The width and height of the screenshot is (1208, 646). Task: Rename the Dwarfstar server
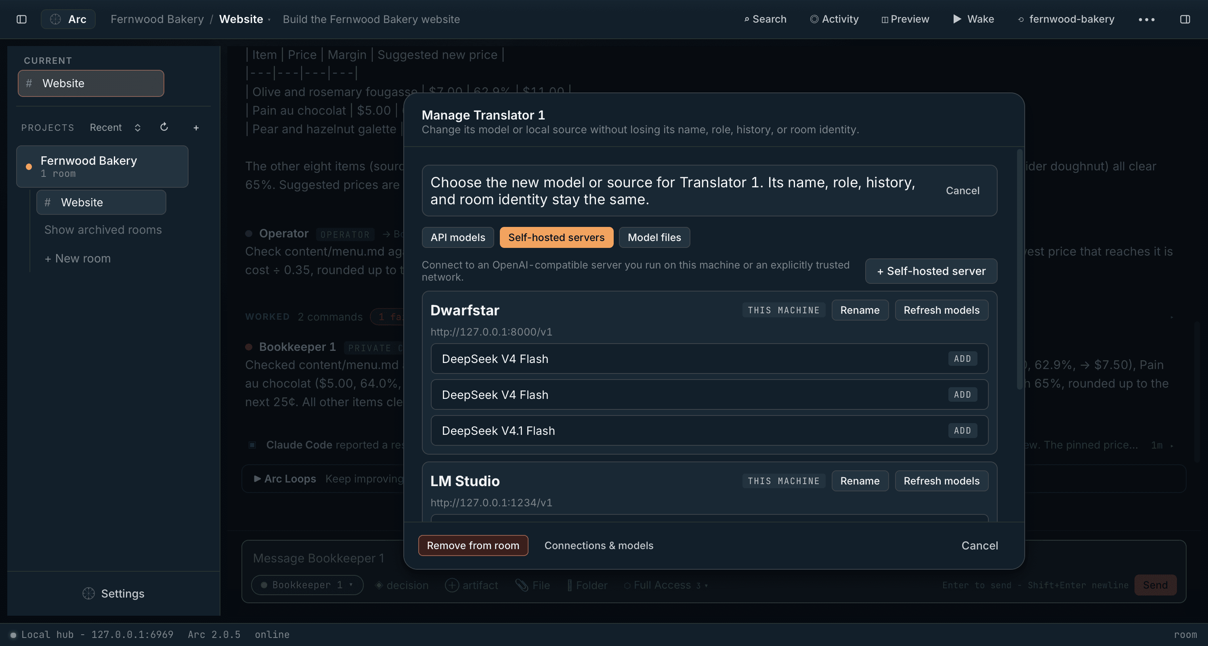pos(860,310)
